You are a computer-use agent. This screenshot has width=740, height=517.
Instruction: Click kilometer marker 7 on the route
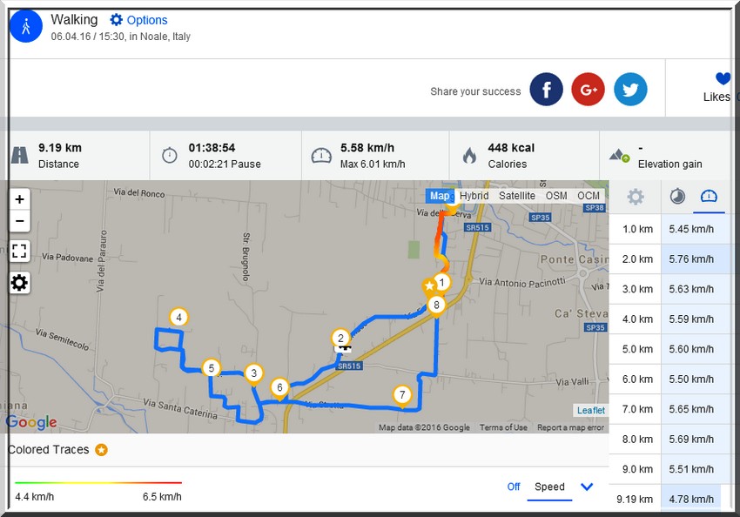tap(401, 396)
